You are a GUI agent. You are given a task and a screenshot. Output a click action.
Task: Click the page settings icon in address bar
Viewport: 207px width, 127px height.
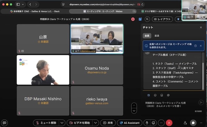[x=63, y=4]
